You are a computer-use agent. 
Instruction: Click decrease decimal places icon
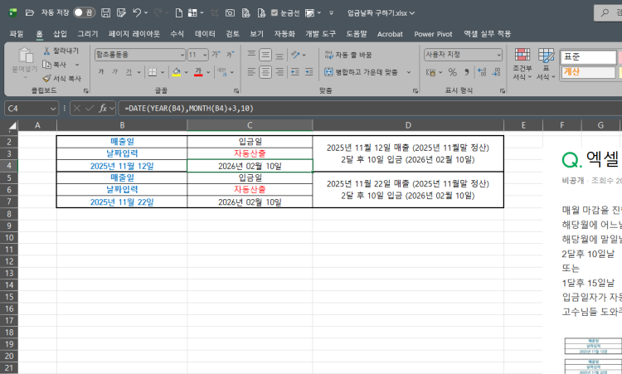[x=496, y=72]
